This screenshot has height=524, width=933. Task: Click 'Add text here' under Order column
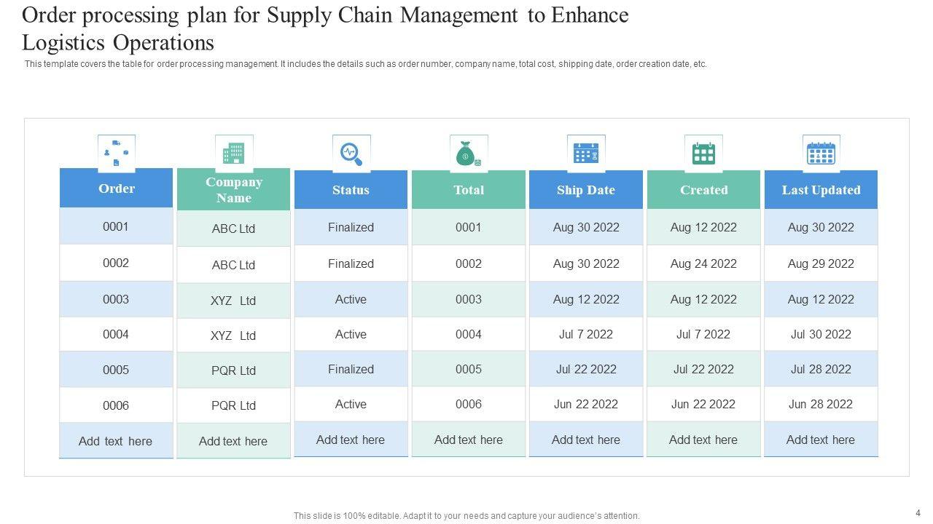(x=116, y=441)
